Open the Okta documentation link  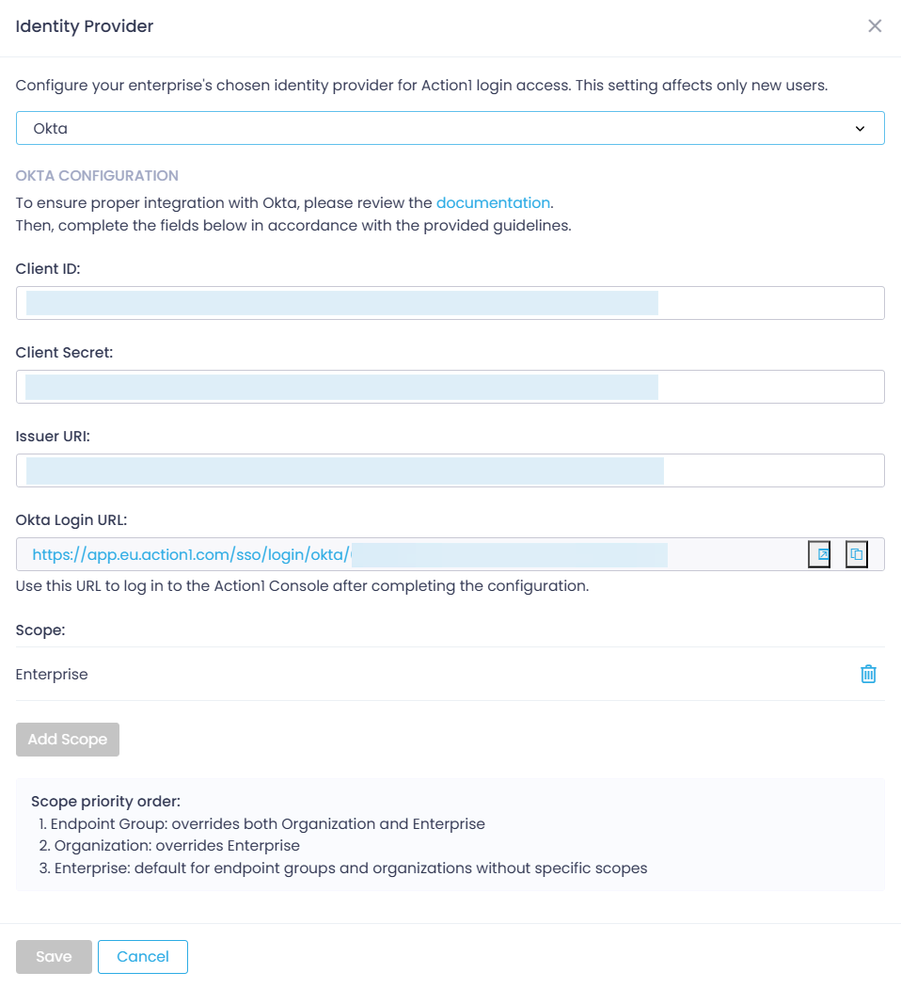(x=493, y=202)
